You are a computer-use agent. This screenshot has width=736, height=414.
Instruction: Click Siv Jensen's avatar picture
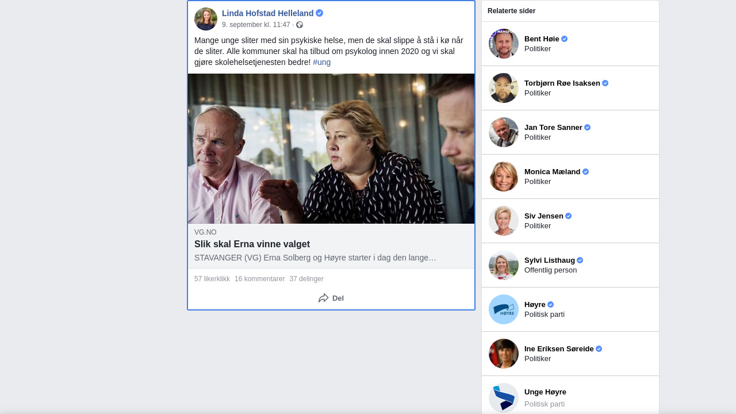[504, 221]
